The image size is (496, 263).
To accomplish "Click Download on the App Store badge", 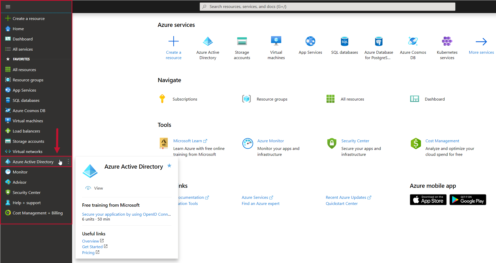I will click(428, 200).
